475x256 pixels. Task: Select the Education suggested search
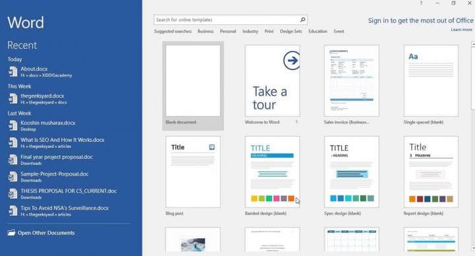318,31
